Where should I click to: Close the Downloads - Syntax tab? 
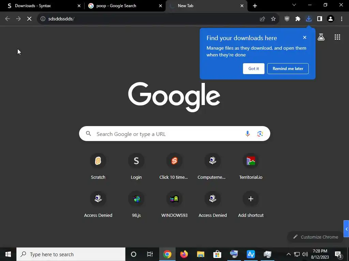pos(79,6)
